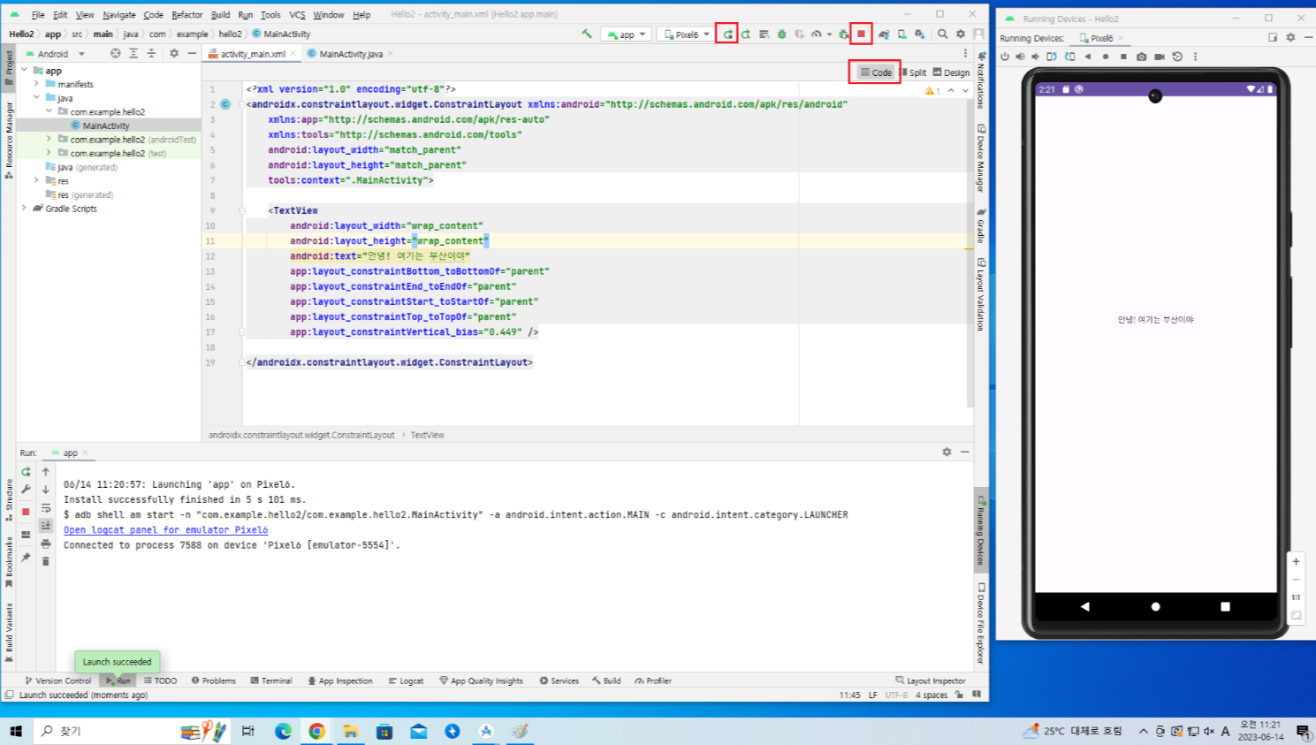Click Sync Project with Gradle Files icon
The height and width of the screenshot is (745, 1316).
tap(883, 34)
